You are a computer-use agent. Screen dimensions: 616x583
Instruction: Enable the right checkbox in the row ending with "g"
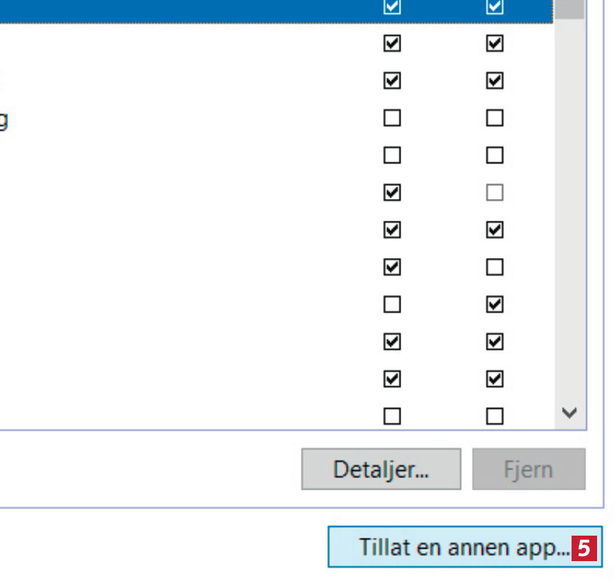(x=494, y=118)
